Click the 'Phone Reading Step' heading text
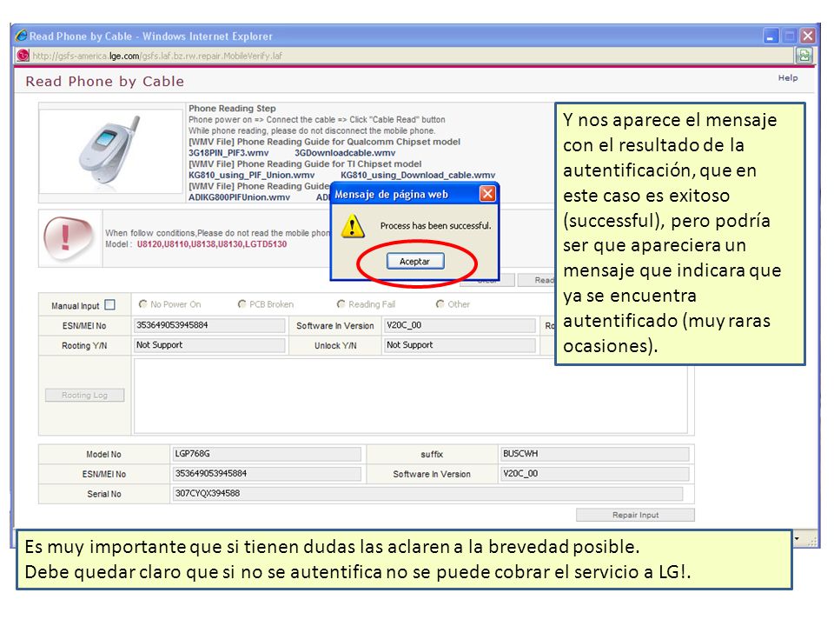Screen dimensions: 834x626 pos(232,108)
